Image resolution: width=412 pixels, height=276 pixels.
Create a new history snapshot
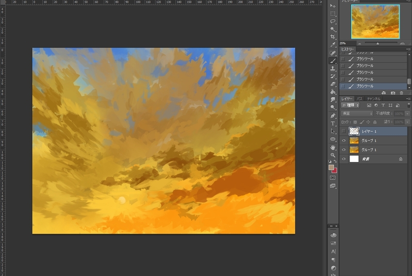point(393,93)
